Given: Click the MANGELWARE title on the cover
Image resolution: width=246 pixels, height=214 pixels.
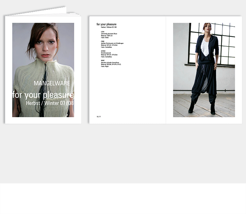Looking at the screenshot, I should 52,83.
